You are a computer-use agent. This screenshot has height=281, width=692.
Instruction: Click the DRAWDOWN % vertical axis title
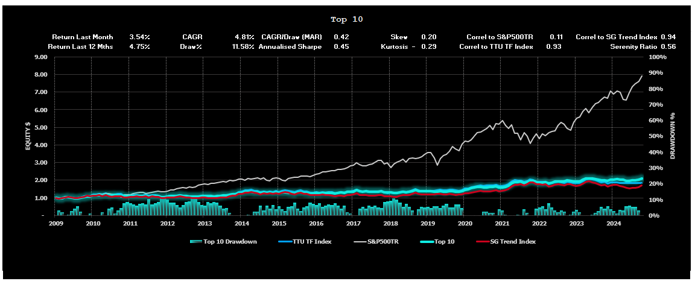[673, 136]
